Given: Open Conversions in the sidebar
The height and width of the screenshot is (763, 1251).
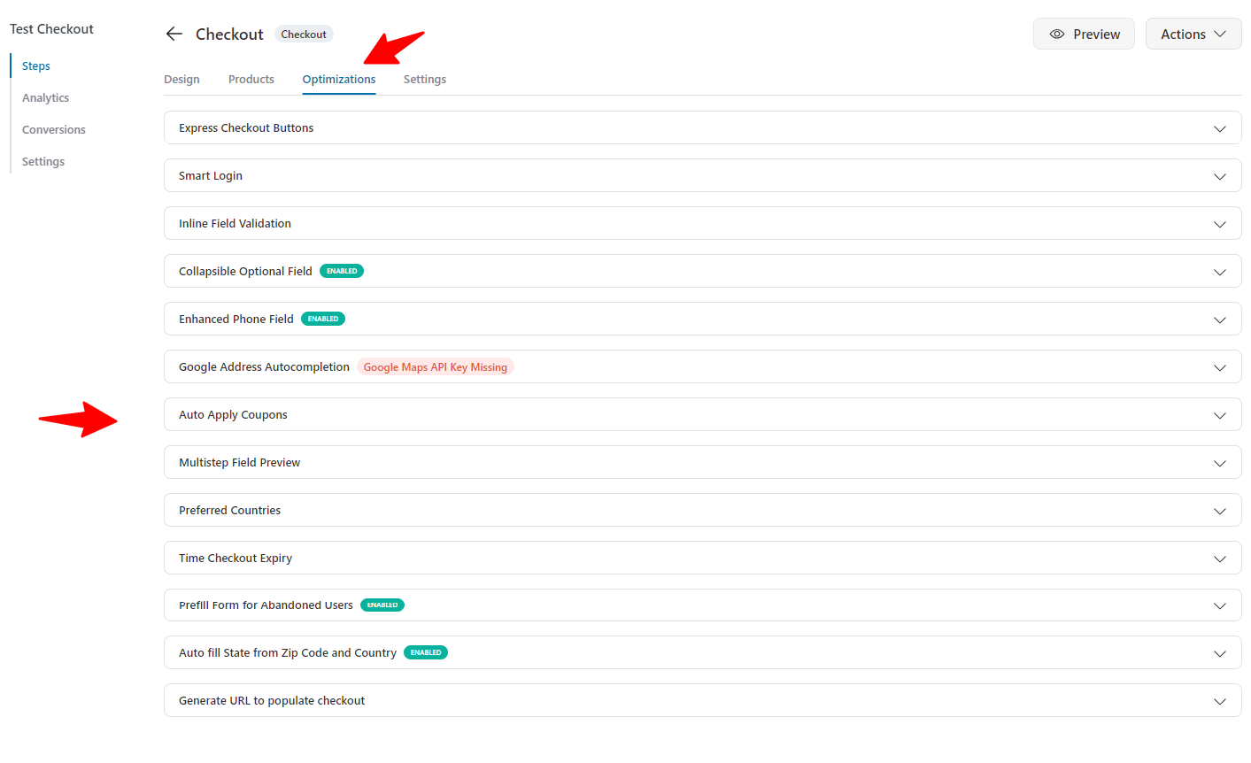Looking at the screenshot, I should pos(54,129).
